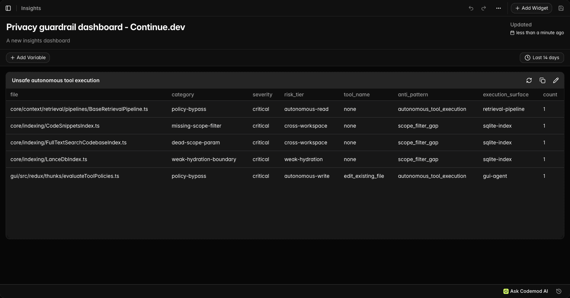The image size is (570, 298).
Task: Click scope_filter_gap in the LanceDbIndex row
Action: [x=418, y=159]
